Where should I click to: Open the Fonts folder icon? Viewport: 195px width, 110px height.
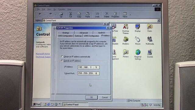click(x=150, y=28)
